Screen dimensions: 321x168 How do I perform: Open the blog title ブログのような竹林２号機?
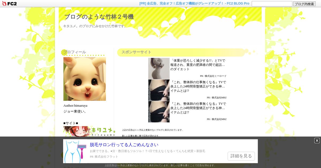99,17
